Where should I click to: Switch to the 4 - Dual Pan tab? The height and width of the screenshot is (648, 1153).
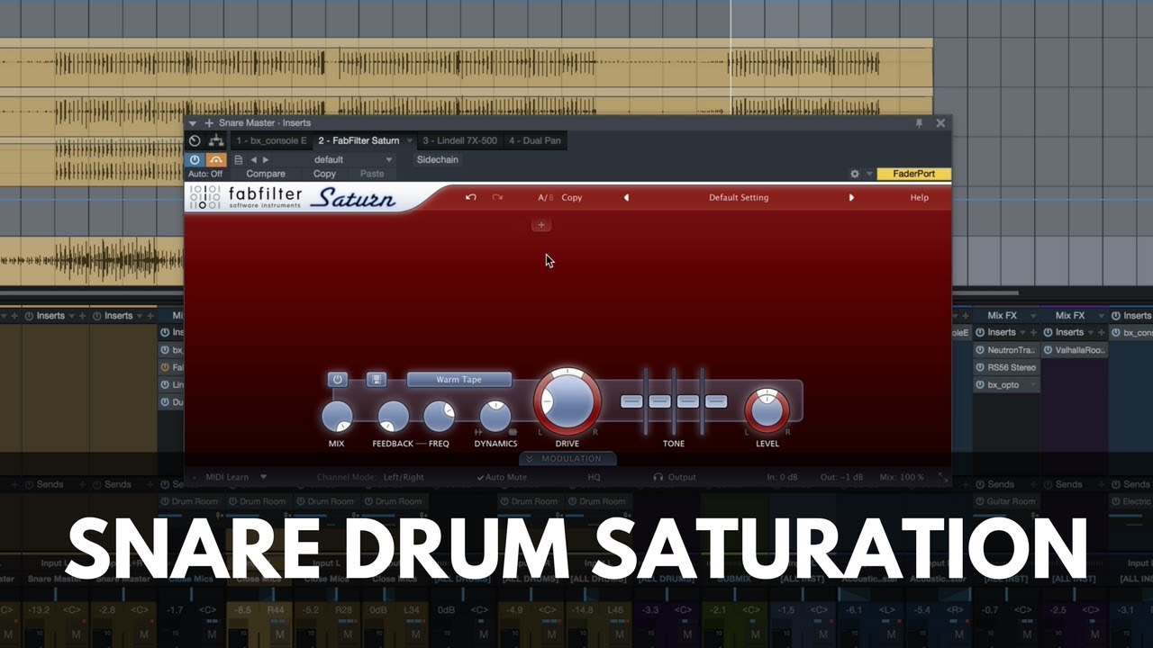coord(534,140)
